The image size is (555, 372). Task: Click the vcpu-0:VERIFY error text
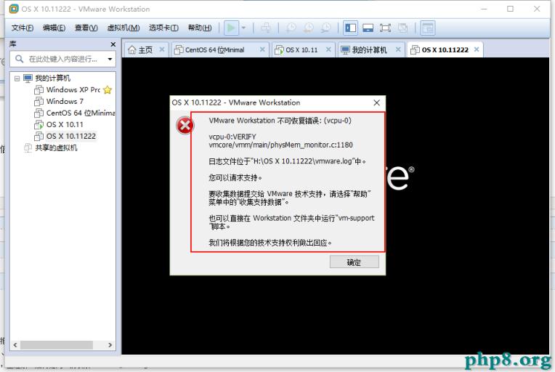[232, 137]
